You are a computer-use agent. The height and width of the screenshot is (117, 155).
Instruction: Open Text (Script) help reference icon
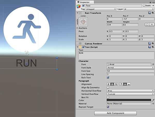coord(149,47)
